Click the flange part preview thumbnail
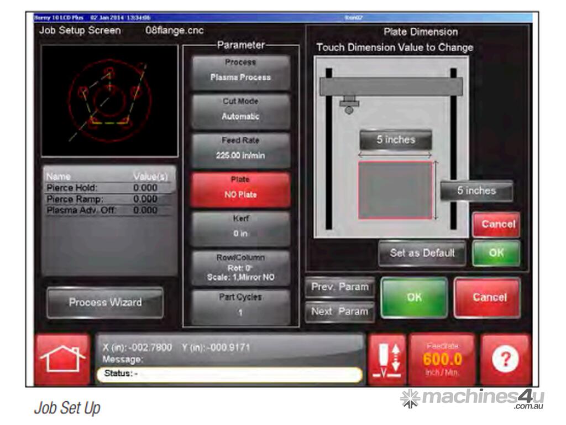Image resolution: width=566 pixels, height=425 pixels. [109, 100]
